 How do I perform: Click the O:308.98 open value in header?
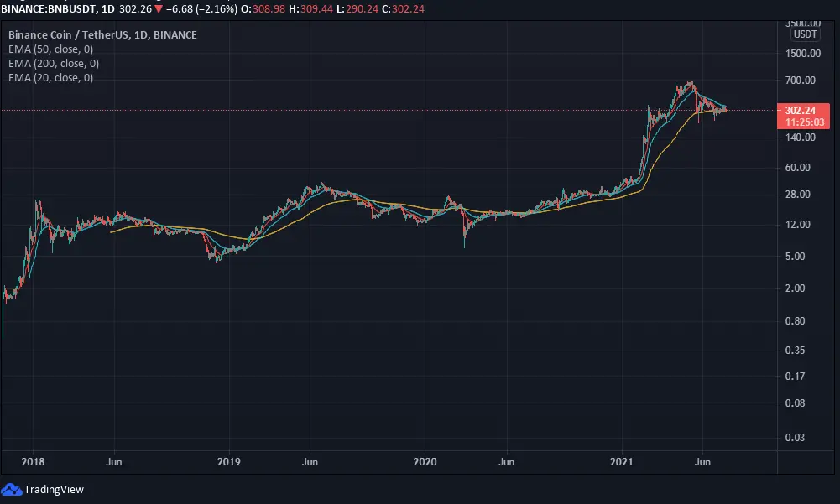click(263, 9)
